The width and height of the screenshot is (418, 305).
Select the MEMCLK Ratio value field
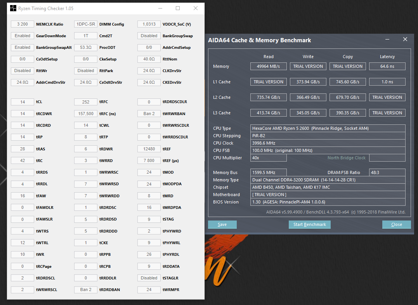click(22, 24)
